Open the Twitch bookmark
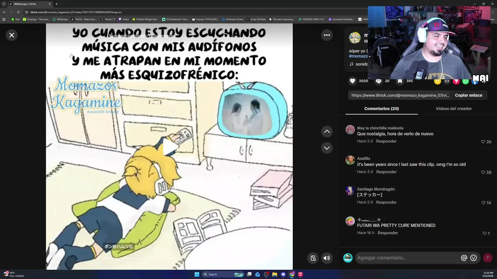The height and width of the screenshot is (279, 497). pos(123,19)
